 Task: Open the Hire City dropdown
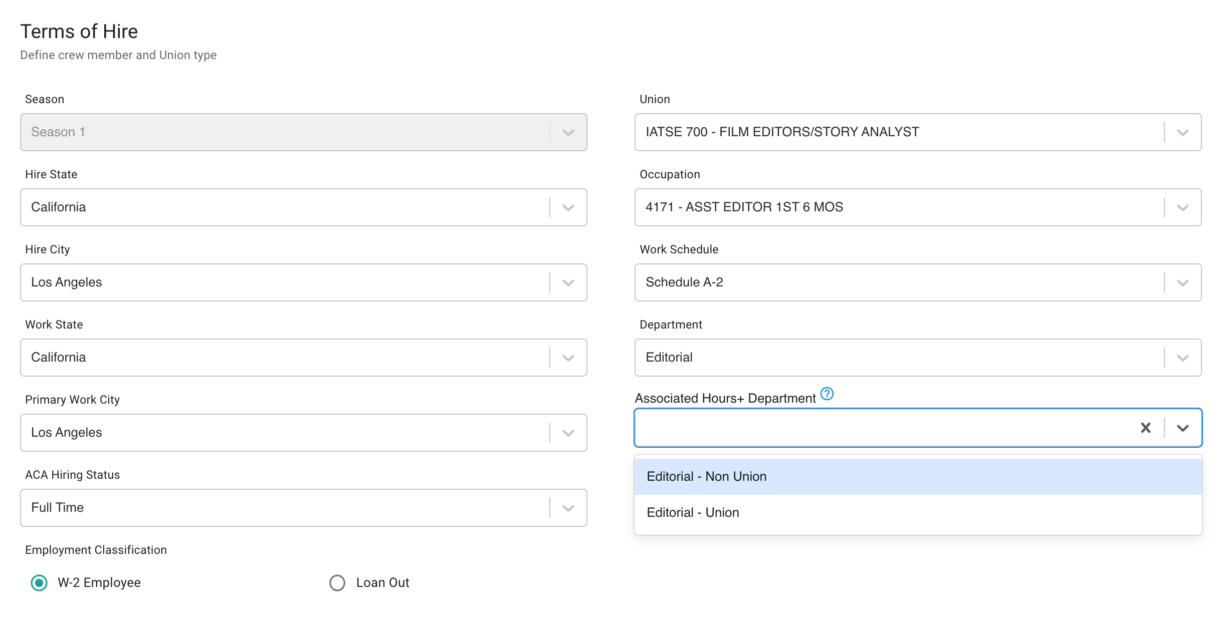pyautogui.click(x=568, y=282)
